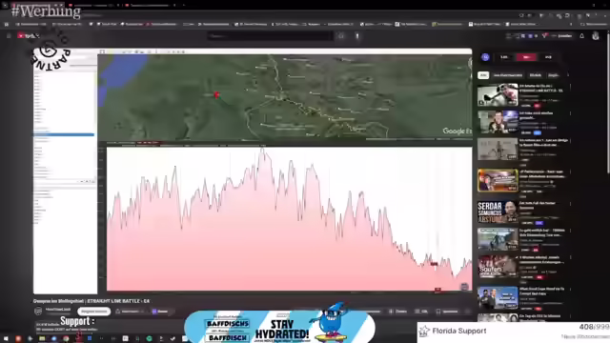The height and width of the screenshot is (343, 610).
Task: Open the Windows Start menu
Action: point(6,338)
